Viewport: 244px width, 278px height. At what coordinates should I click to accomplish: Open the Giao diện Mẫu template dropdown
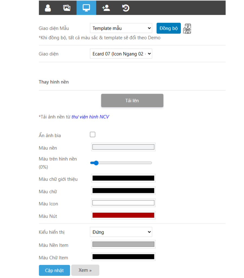[x=121, y=28]
